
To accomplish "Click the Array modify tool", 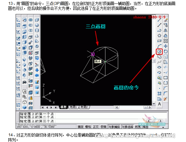I will click(166, 41).
